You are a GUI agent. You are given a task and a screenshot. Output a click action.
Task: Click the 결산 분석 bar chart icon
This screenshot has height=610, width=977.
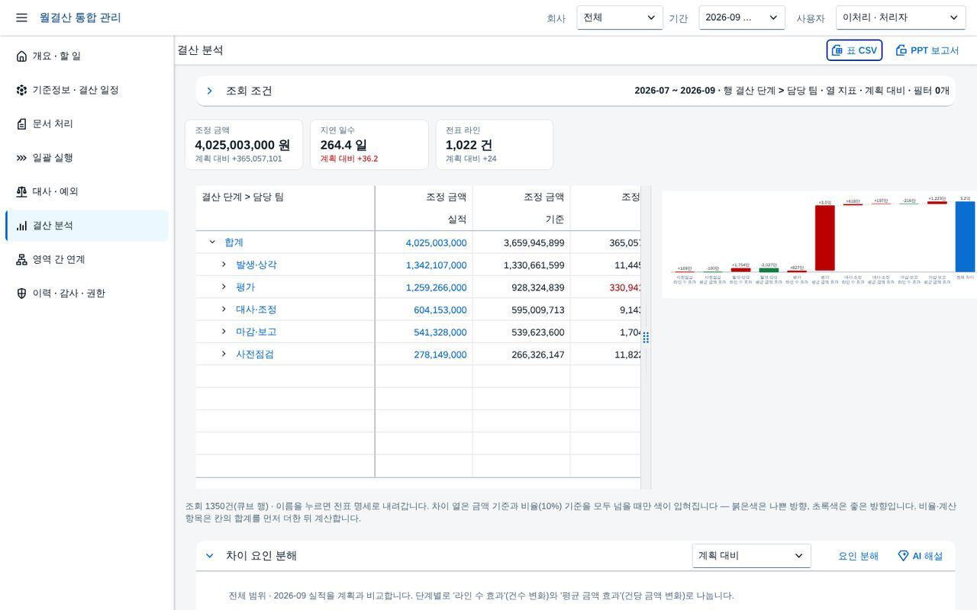[x=21, y=226]
